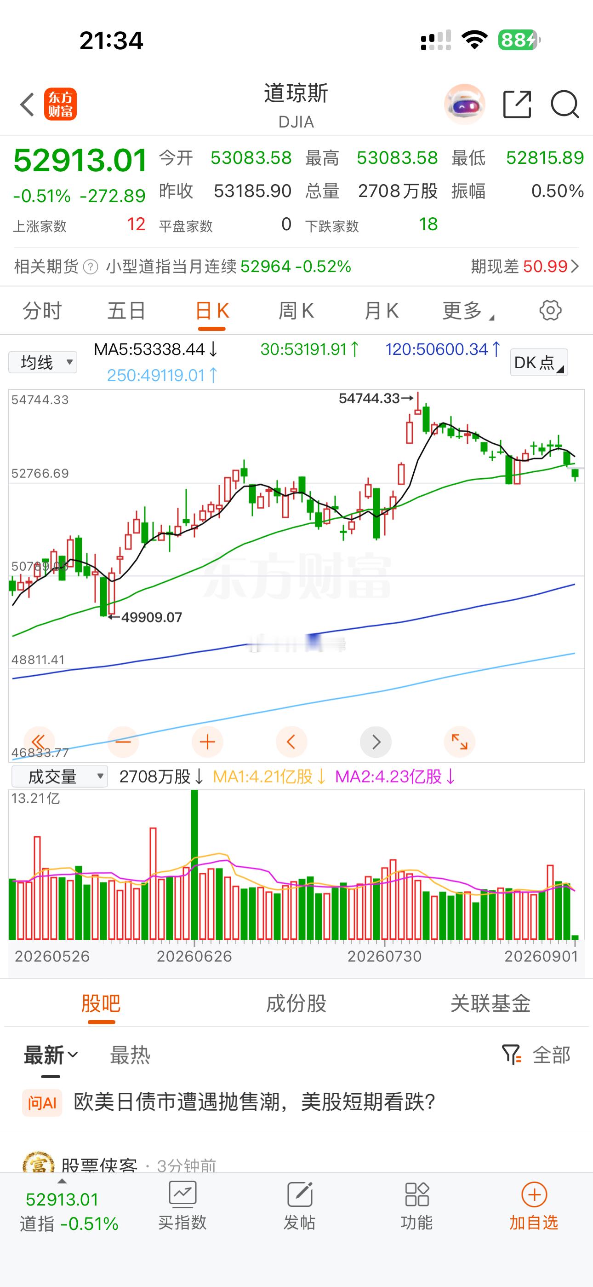Tap the 上涨家数 12 value
Screen dimensions: 593x1287
pos(136,224)
